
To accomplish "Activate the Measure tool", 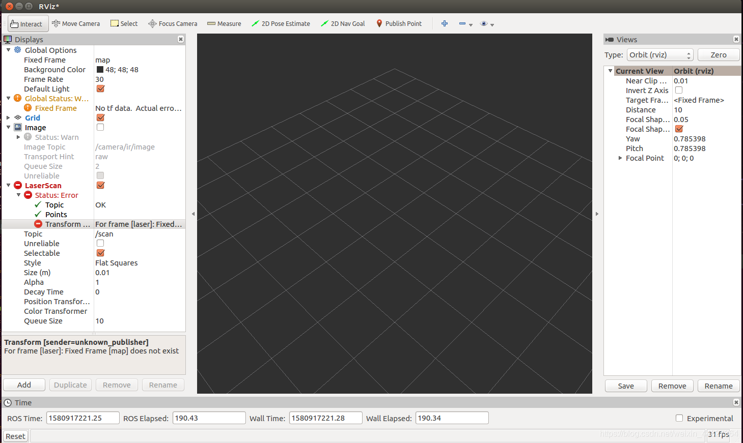I will tap(224, 23).
